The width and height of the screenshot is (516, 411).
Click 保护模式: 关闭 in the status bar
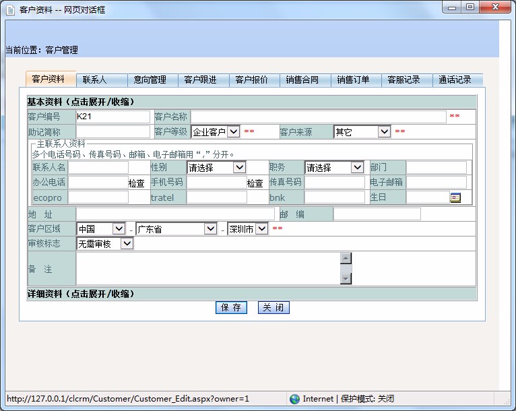pyautogui.click(x=367, y=399)
